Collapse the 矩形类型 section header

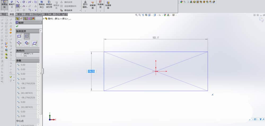pos(28,31)
